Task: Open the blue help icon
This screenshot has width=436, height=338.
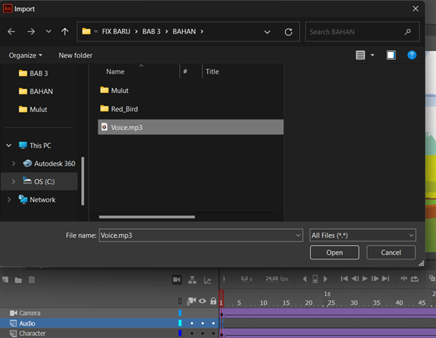Action: [x=411, y=55]
